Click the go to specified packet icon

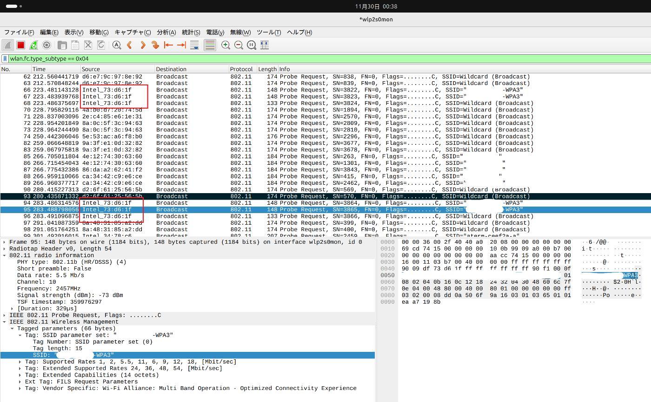click(156, 45)
